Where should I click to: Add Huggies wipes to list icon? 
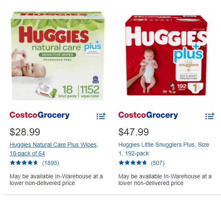tap(101, 116)
